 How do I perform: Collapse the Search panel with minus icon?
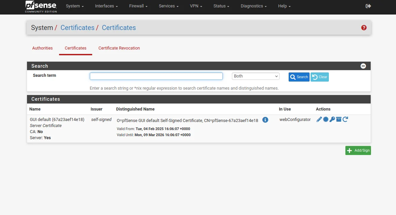pyautogui.click(x=363, y=66)
